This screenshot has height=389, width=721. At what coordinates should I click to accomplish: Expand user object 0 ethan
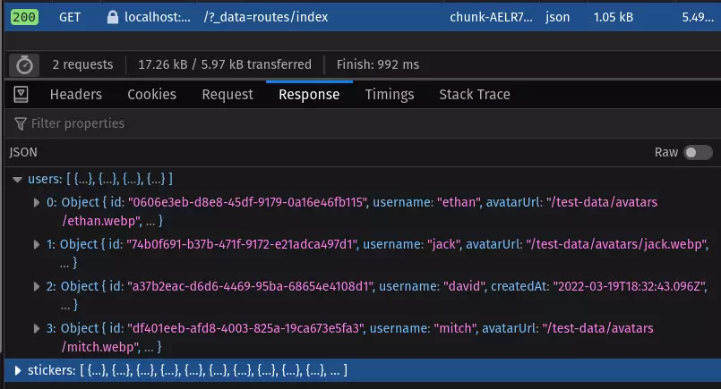coord(37,202)
